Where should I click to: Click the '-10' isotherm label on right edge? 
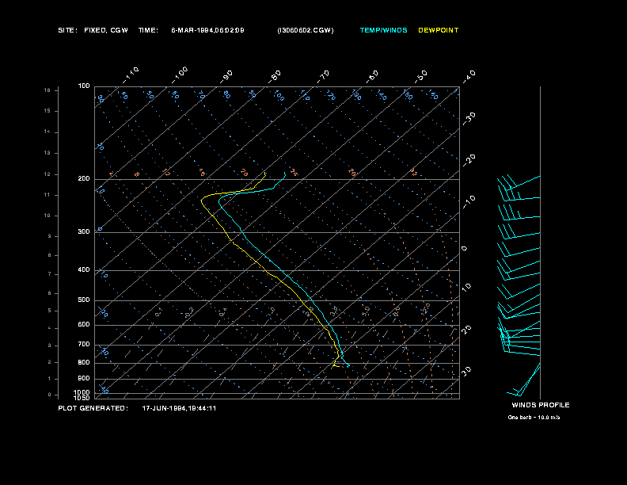coord(469,202)
